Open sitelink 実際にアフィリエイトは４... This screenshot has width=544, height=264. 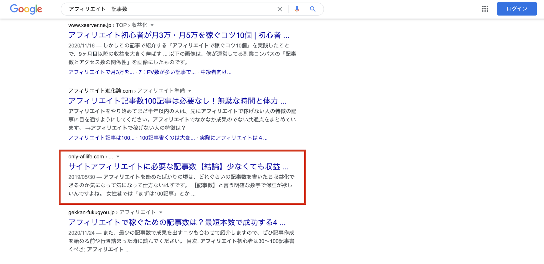tap(233, 138)
